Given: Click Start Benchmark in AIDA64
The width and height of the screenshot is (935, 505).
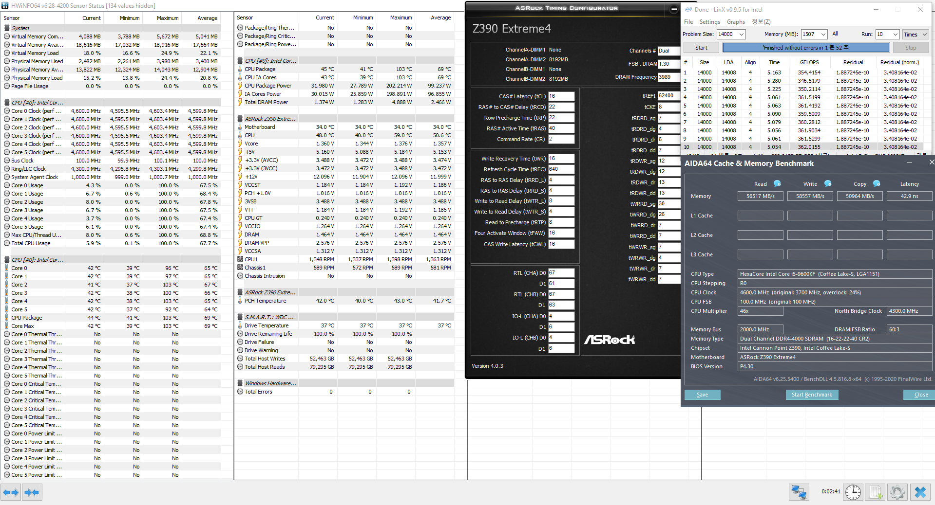Looking at the screenshot, I should pyautogui.click(x=812, y=395).
